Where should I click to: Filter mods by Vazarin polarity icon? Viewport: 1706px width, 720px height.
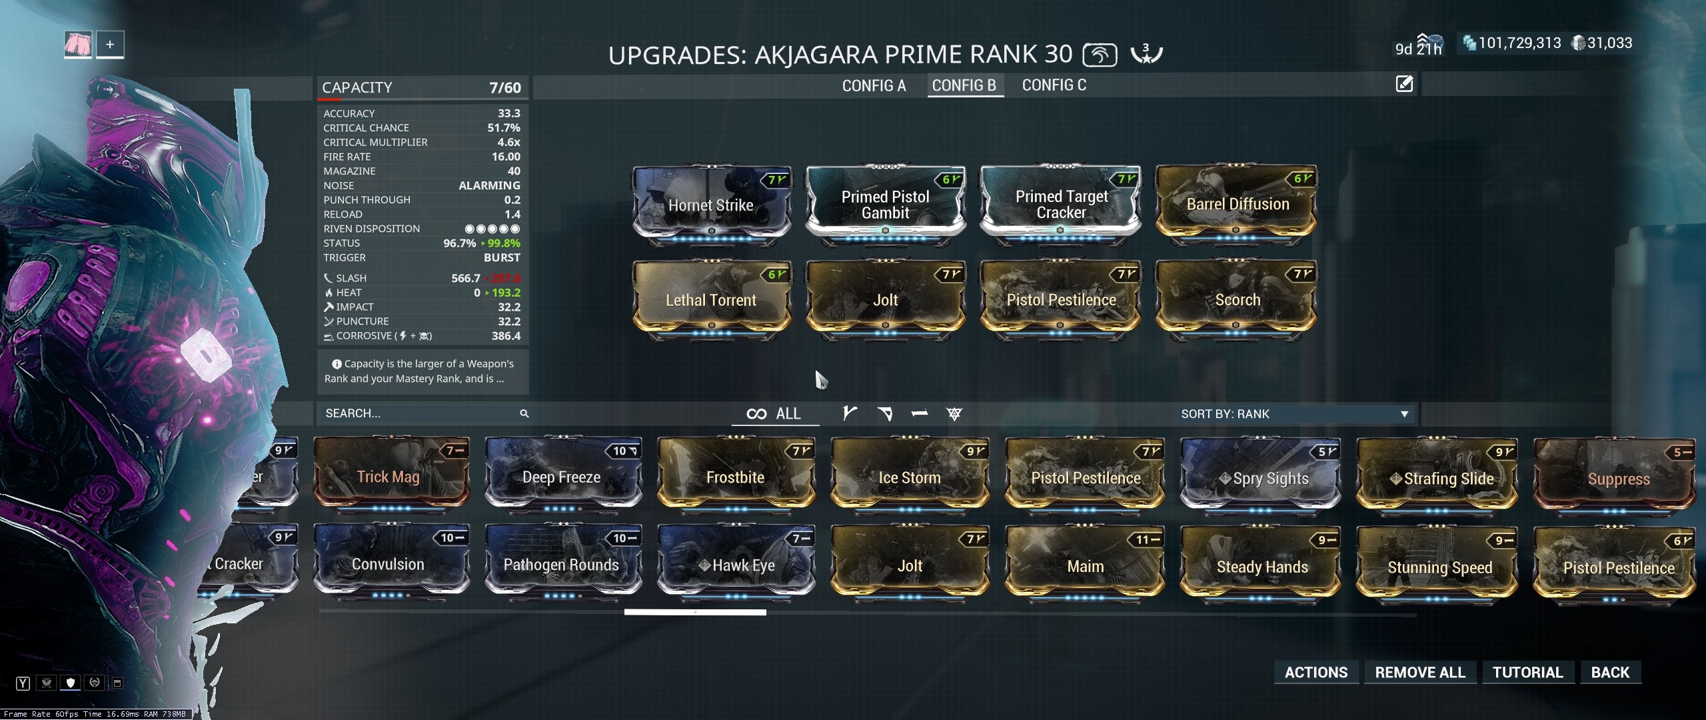885,414
